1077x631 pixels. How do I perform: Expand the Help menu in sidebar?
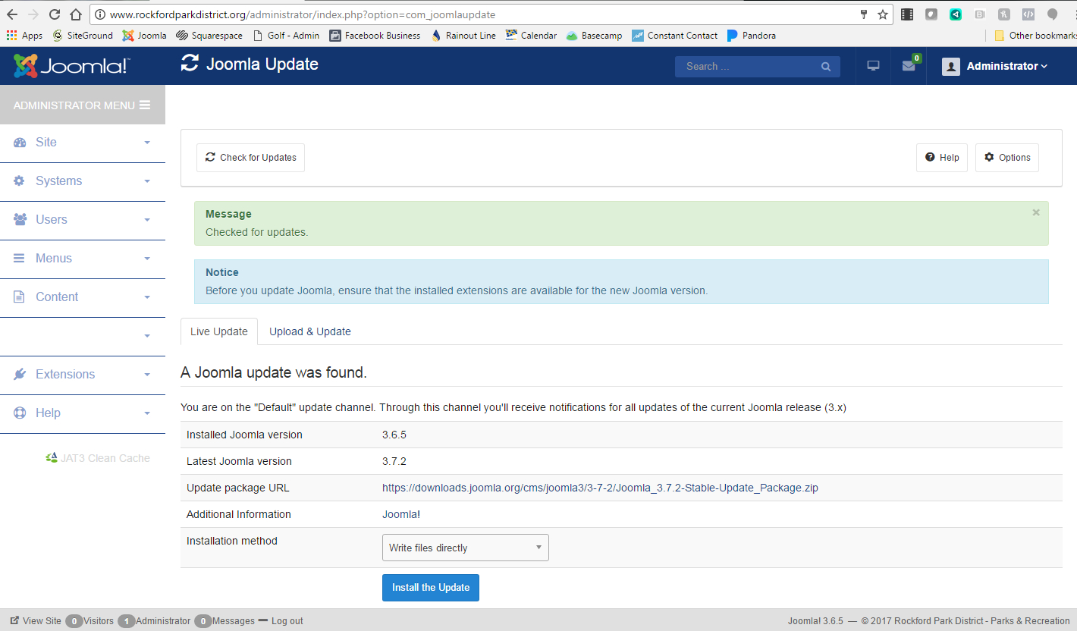click(83, 413)
